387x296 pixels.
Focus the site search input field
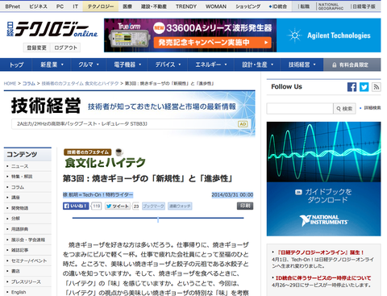coord(300,109)
